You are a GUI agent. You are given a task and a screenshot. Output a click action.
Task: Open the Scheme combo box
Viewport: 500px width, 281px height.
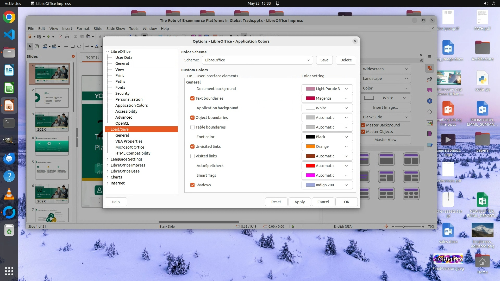pyautogui.click(x=257, y=60)
